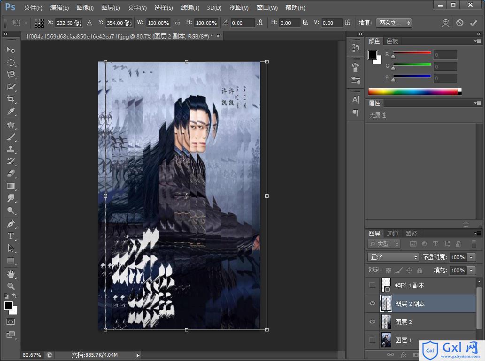Viewport: 485px width, 361px height.
Task: Cancel the transform icon
Action: (x=460, y=23)
